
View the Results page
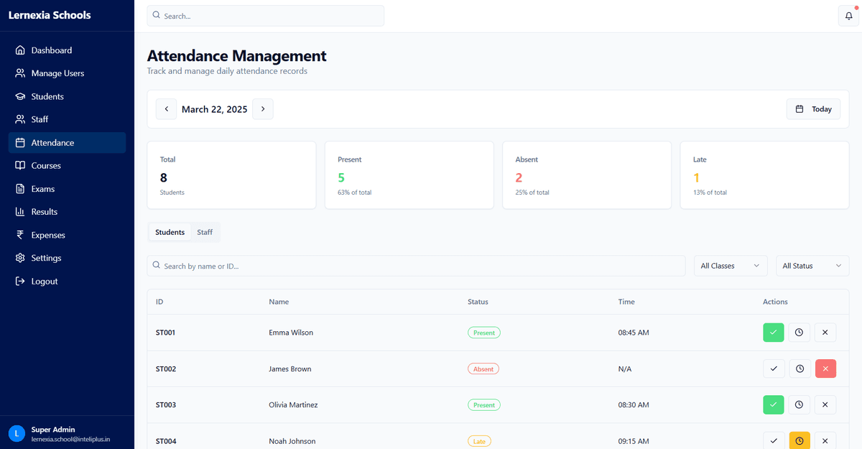(47, 211)
